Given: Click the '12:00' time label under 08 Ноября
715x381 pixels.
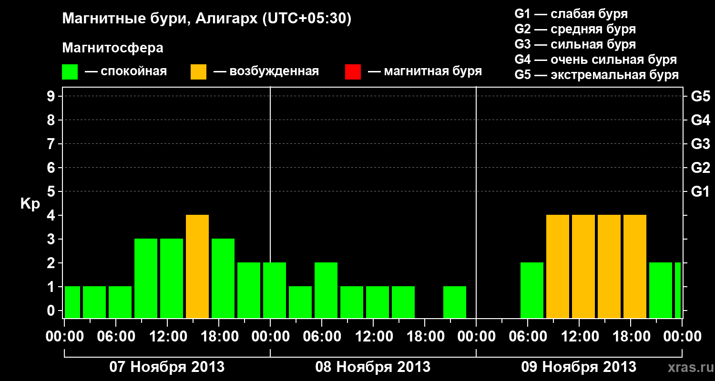Looking at the screenshot, I should [374, 337].
